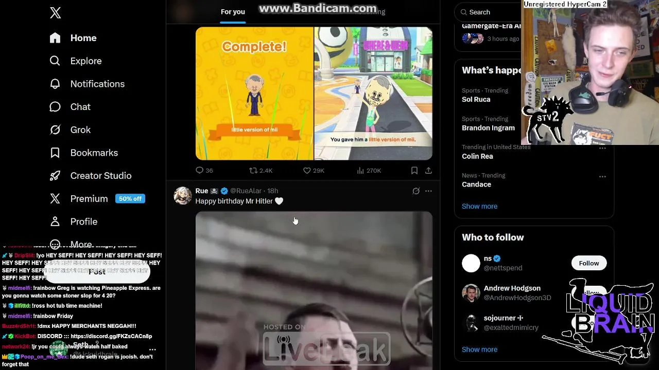Click the Grok slashed-circle icon

(55, 129)
